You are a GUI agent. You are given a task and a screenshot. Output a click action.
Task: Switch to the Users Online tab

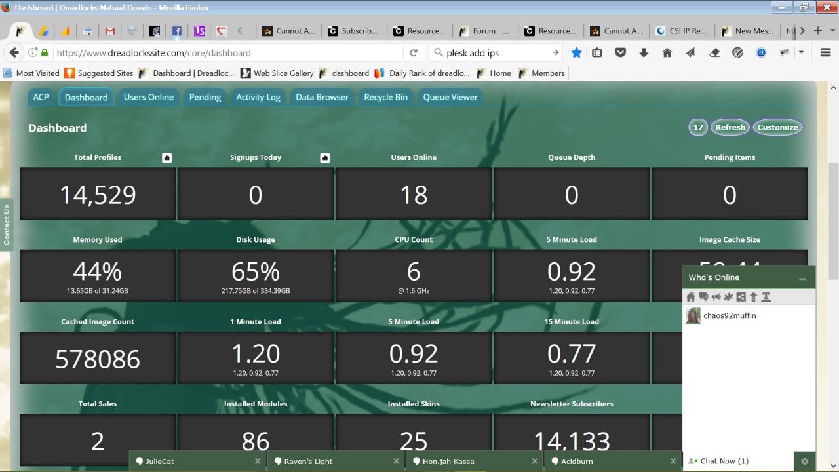click(149, 97)
